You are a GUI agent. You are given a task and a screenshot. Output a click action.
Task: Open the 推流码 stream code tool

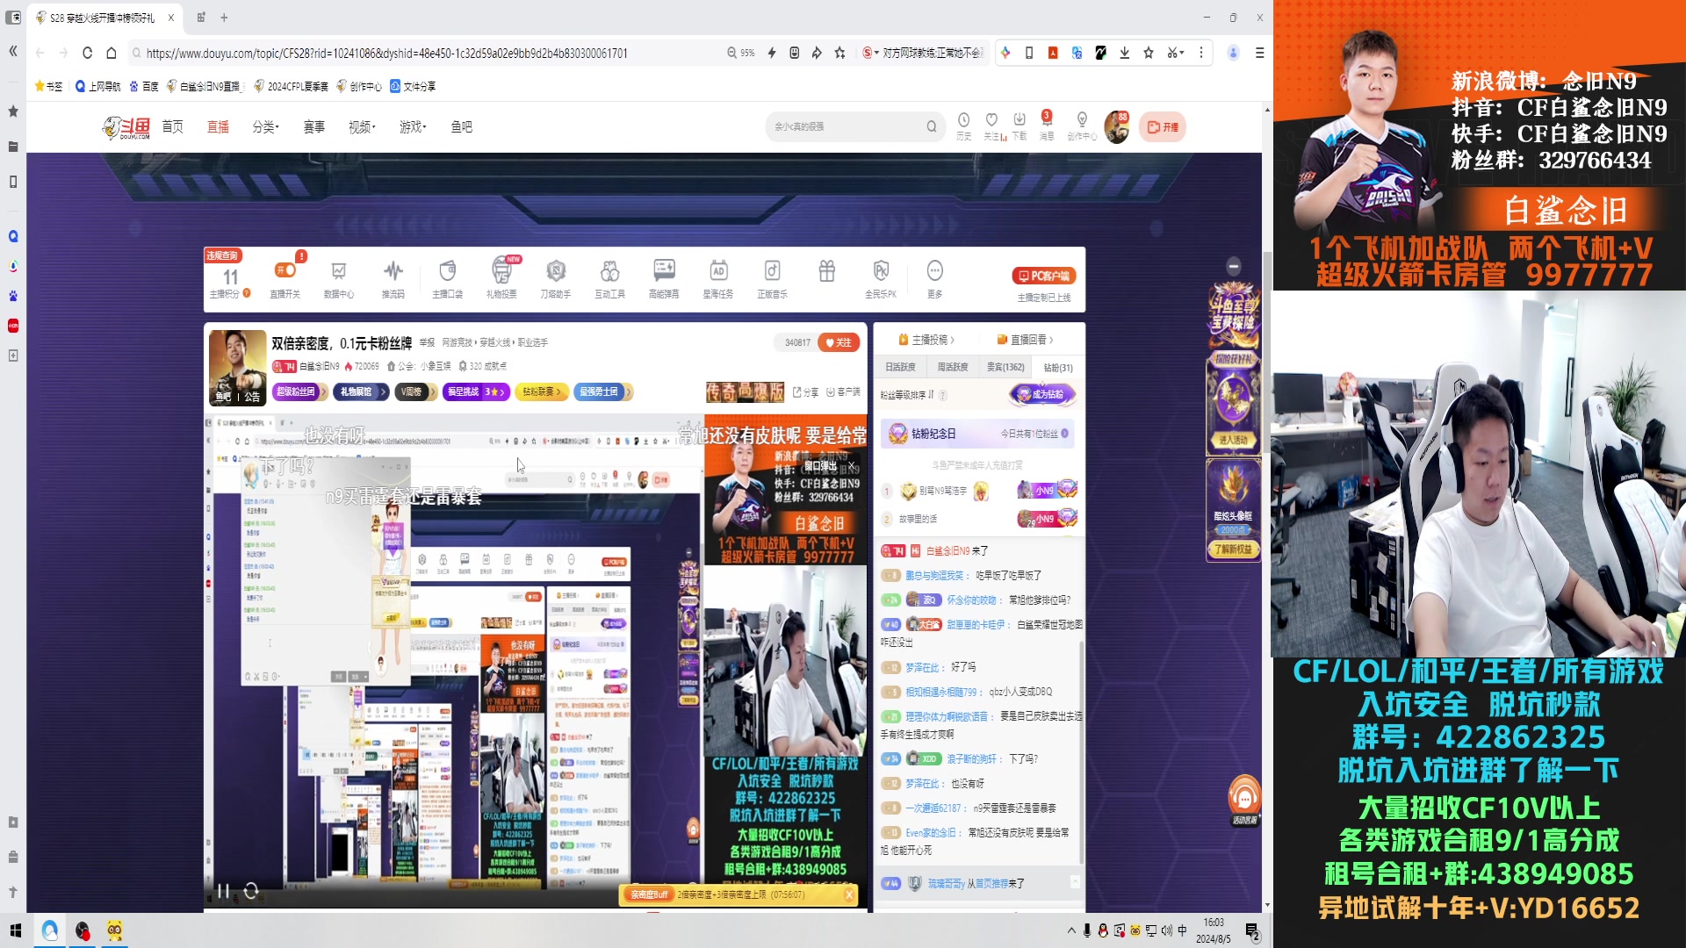(x=393, y=272)
